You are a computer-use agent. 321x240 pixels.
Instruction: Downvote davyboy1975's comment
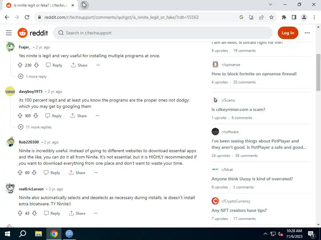coord(36,116)
